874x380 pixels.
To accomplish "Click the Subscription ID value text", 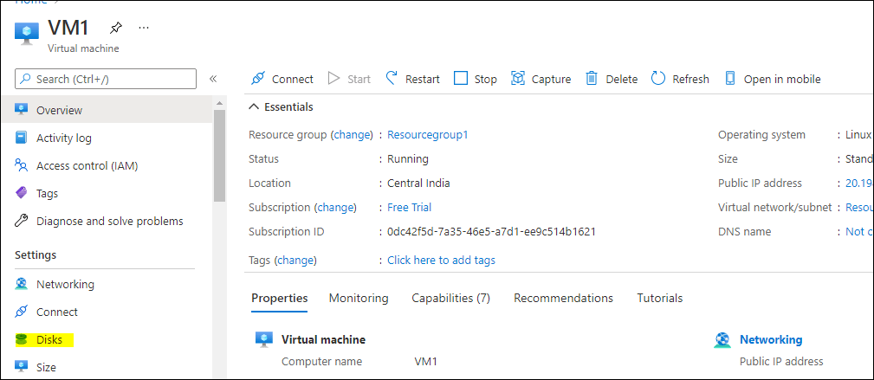I will [491, 232].
